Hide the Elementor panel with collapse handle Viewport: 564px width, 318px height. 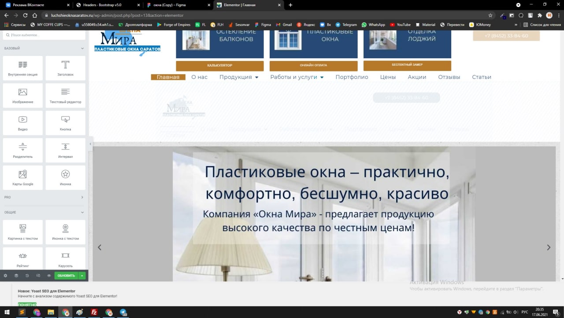pos(90,144)
